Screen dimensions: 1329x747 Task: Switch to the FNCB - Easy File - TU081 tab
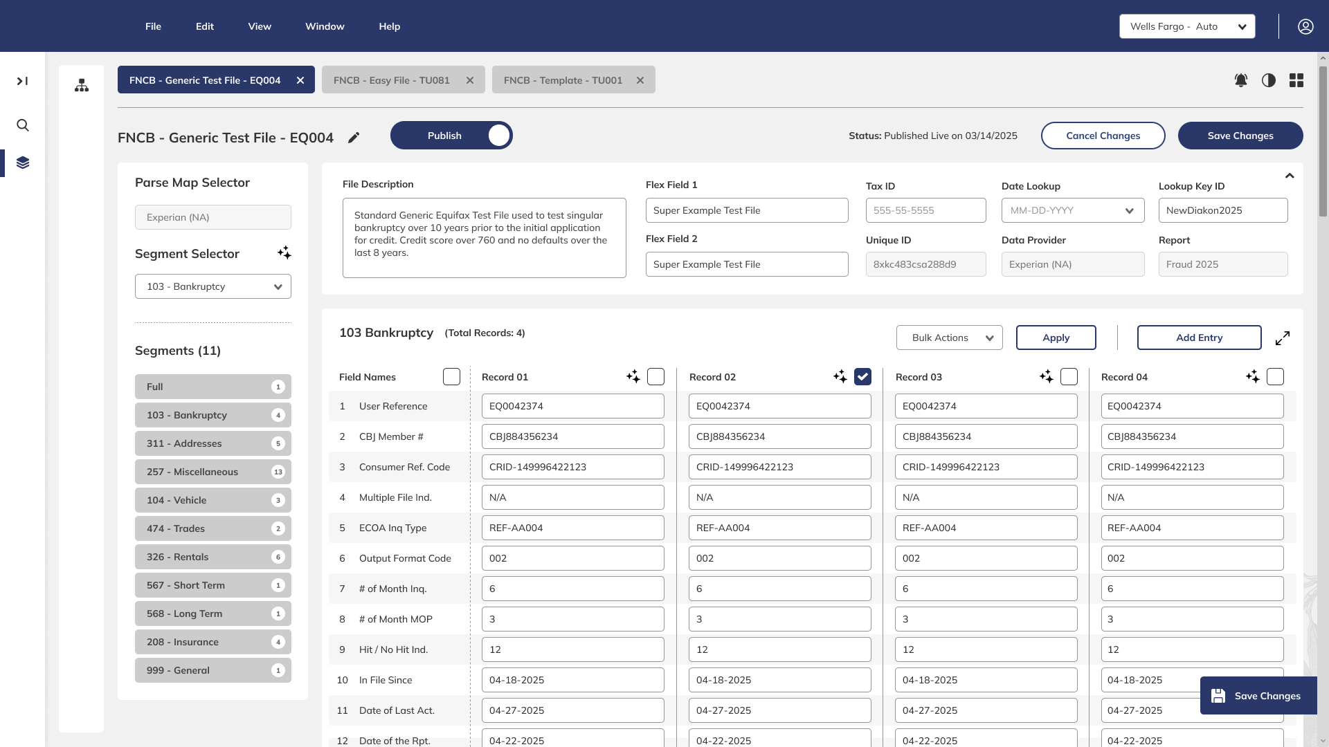[391, 80]
